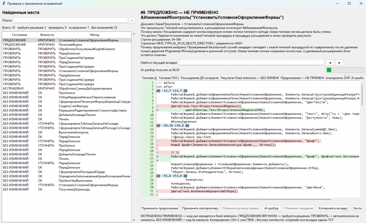Click the Отменить ожидание button
This screenshot has width=366, height=223.
pyautogui.click(x=299, y=208)
